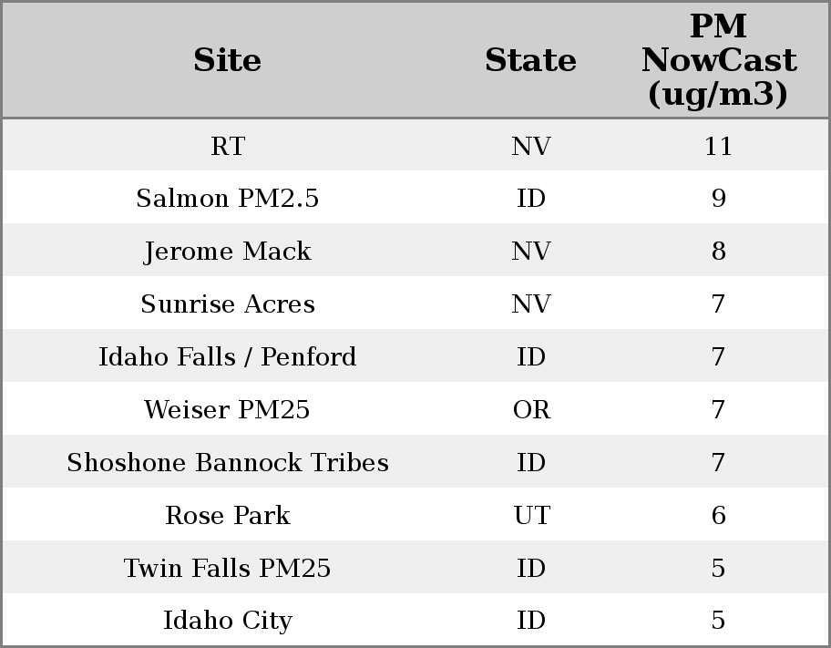Click the Idaho City site cell

click(x=227, y=621)
